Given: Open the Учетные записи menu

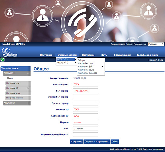Looking at the screenshot, I should (67, 55).
